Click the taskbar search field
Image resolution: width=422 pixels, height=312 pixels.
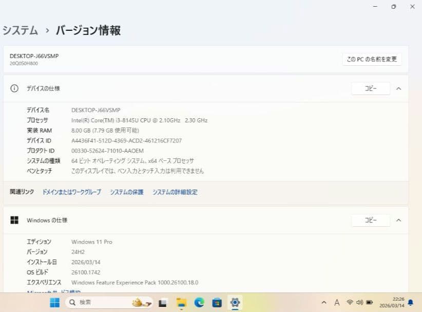pyautogui.click(x=90, y=302)
